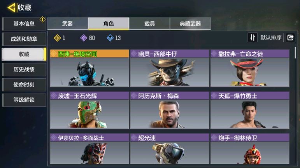Image resolution: width=300 pixels, height=168 pixels.
Task: Switch to the 武器 tab
Action: tap(68, 24)
